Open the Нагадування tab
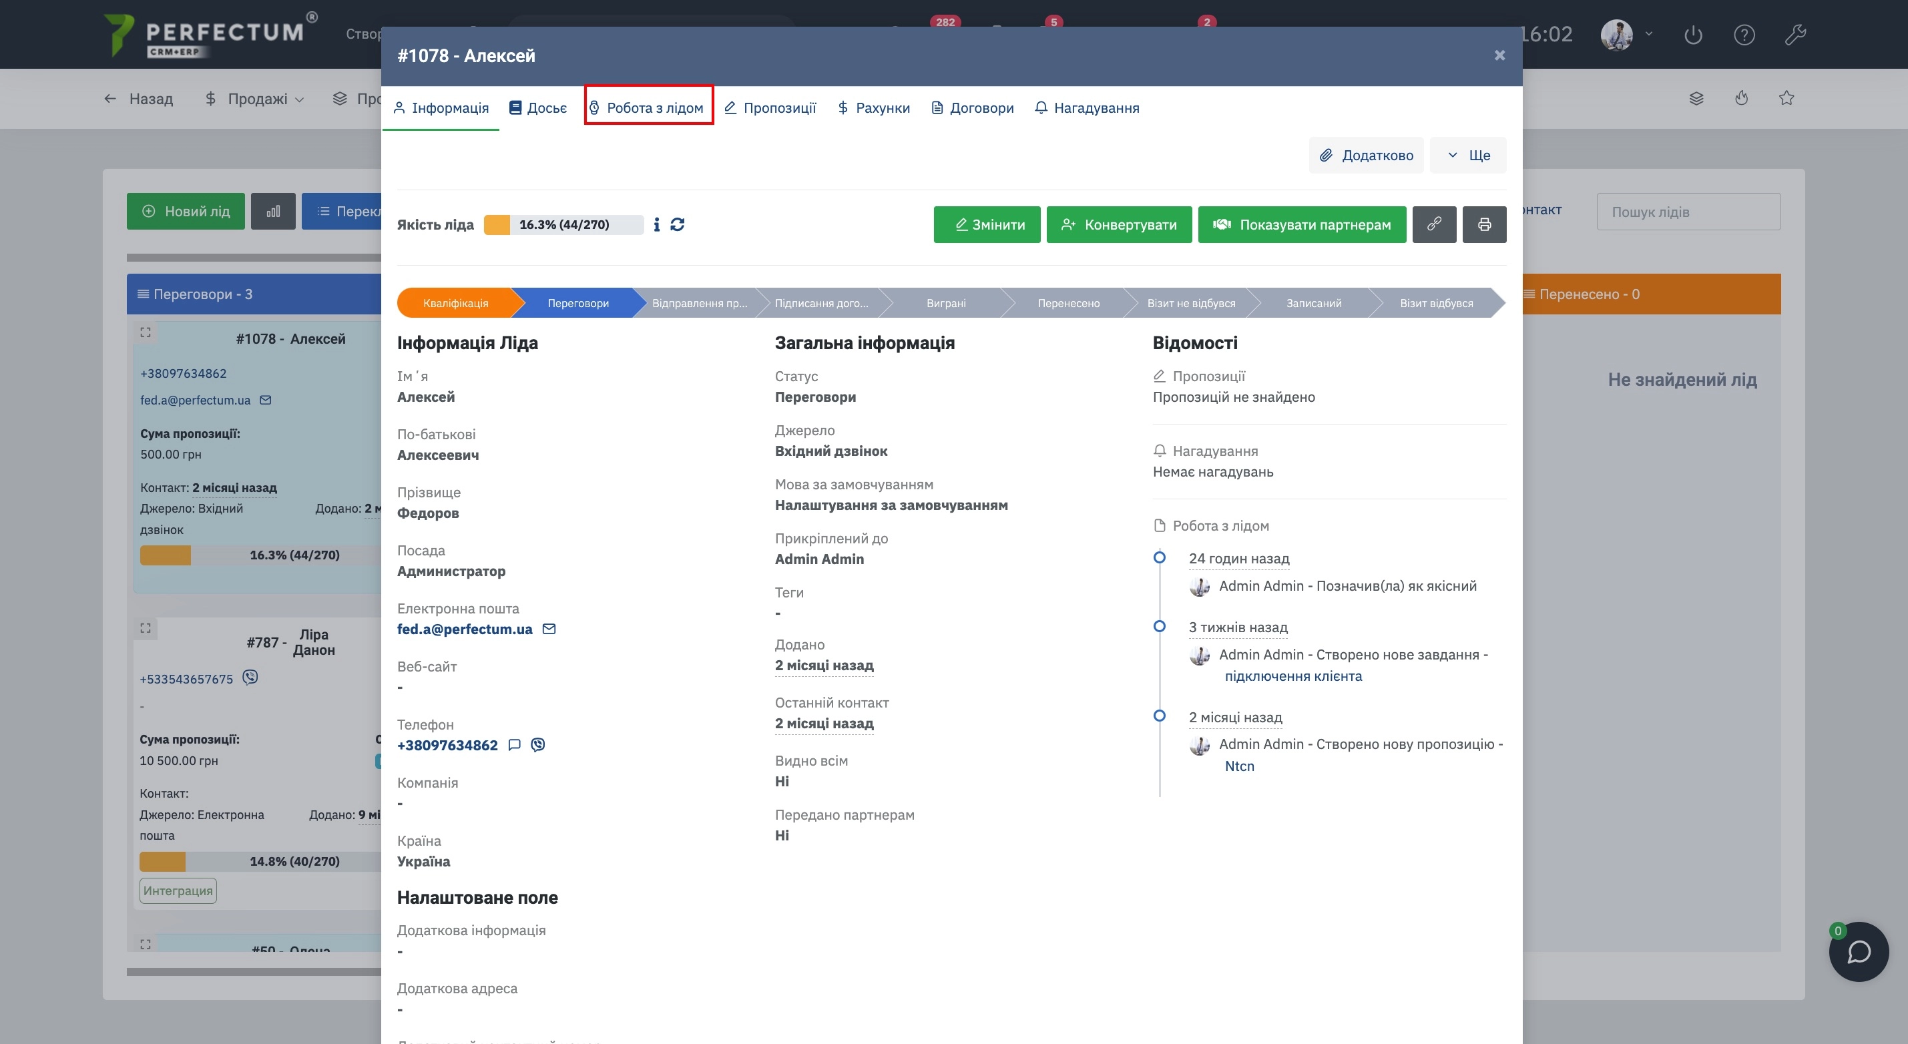Screen dimensions: 1908x1044 1087,108
